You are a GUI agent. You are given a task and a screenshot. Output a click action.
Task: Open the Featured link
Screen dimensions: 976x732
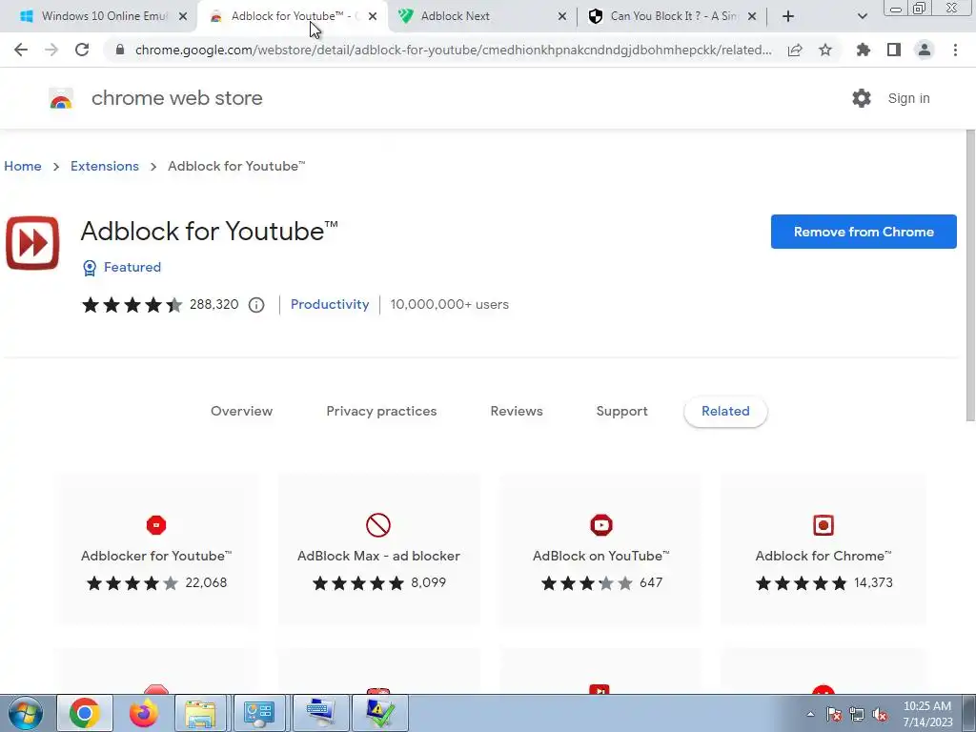pos(132,267)
